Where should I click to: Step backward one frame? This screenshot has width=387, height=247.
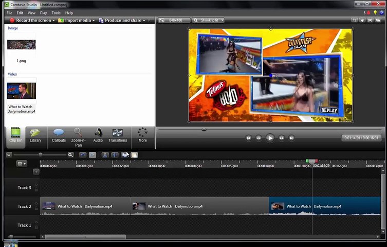(259, 138)
